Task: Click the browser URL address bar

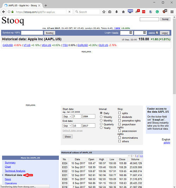Action: coord(41,12)
